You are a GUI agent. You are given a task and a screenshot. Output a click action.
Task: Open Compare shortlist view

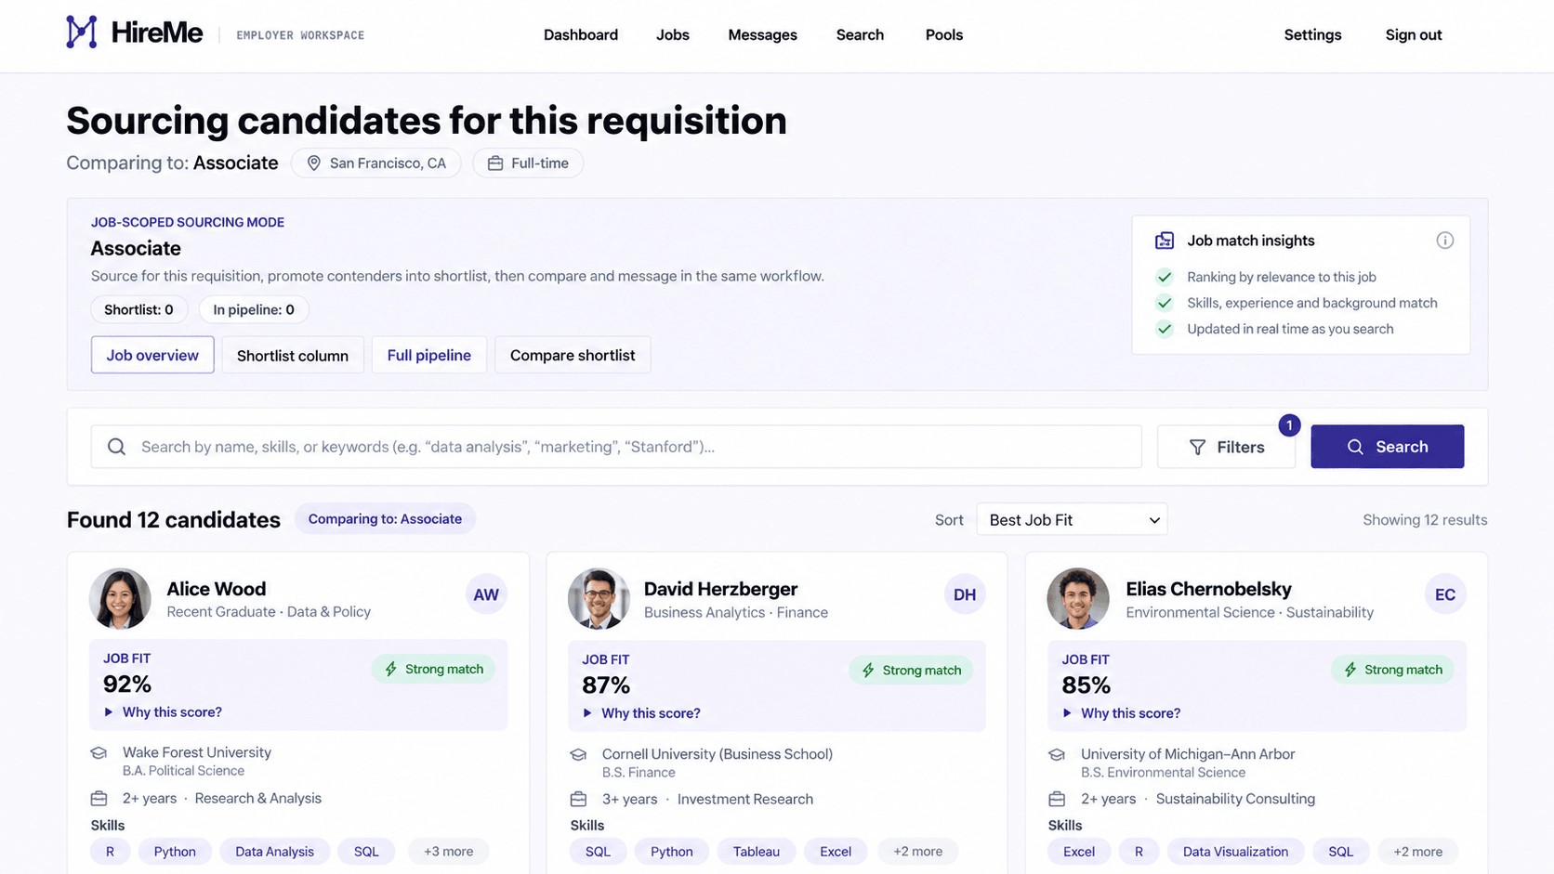coord(573,355)
